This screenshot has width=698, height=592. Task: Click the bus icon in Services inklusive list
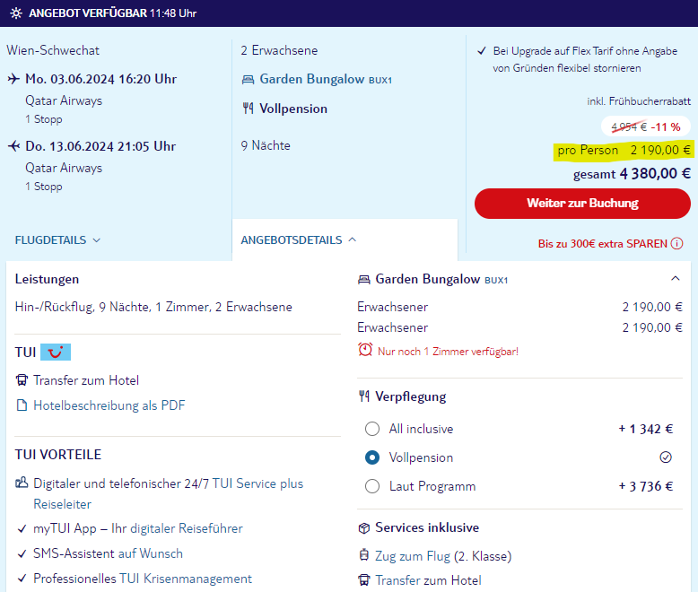(x=364, y=580)
